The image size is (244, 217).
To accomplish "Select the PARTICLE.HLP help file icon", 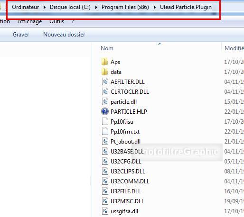I will click(x=105, y=111).
